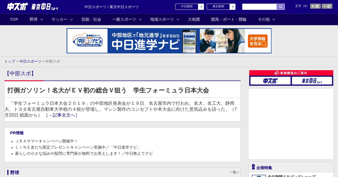Screen dimensions: 338x177
Task: Click 企画特集 ribbon icon
Action: click(253, 167)
